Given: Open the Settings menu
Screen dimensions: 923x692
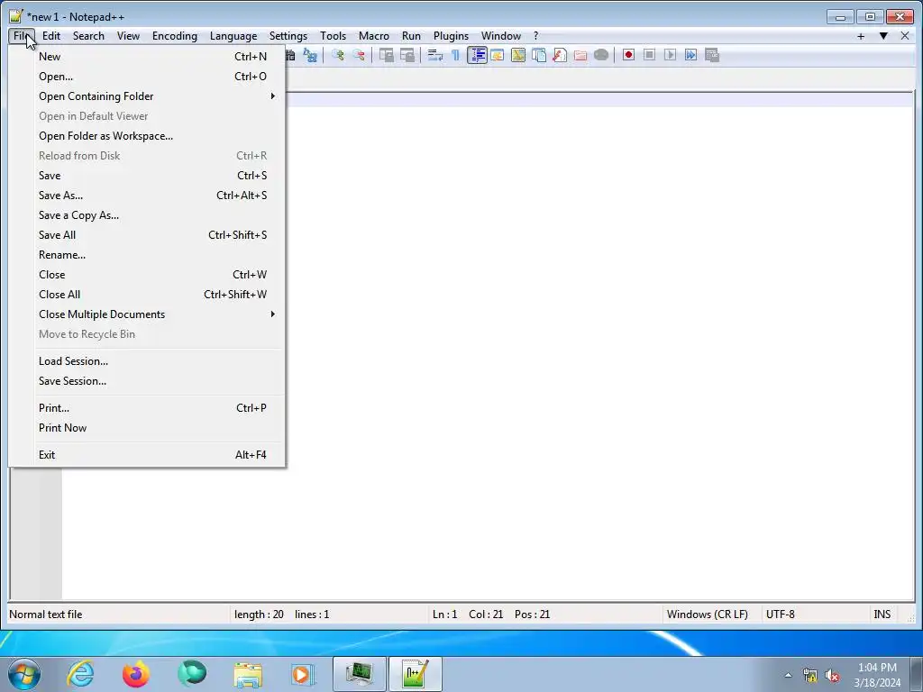Looking at the screenshot, I should 288,36.
